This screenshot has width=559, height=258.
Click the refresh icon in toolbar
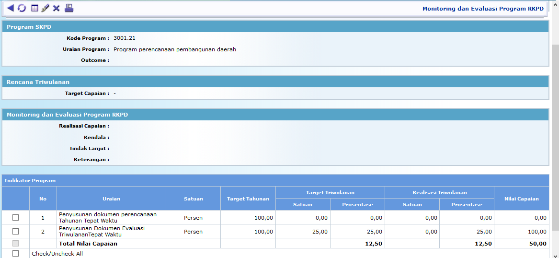[x=22, y=8]
